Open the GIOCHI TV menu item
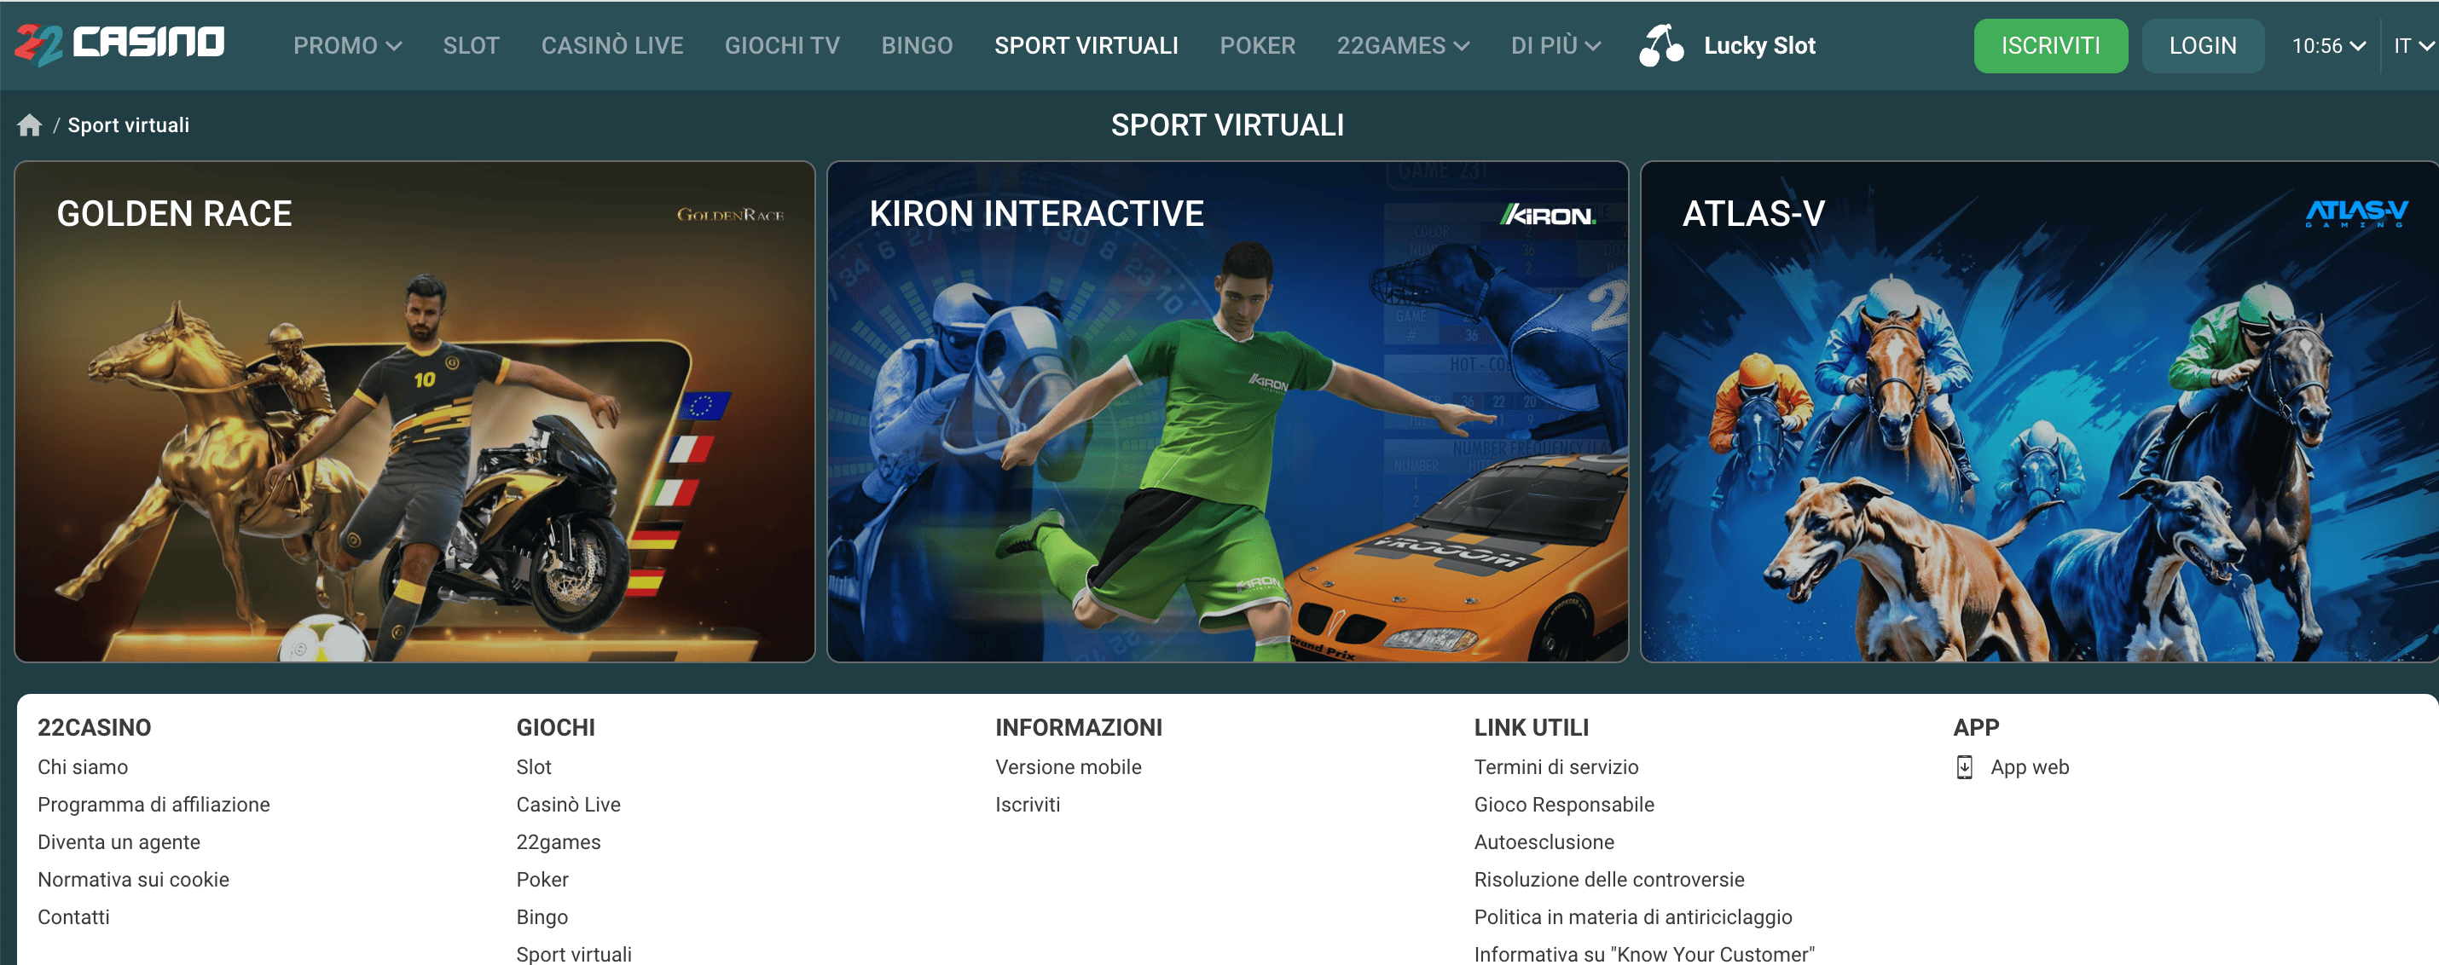2439x965 pixels. (782, 45)
